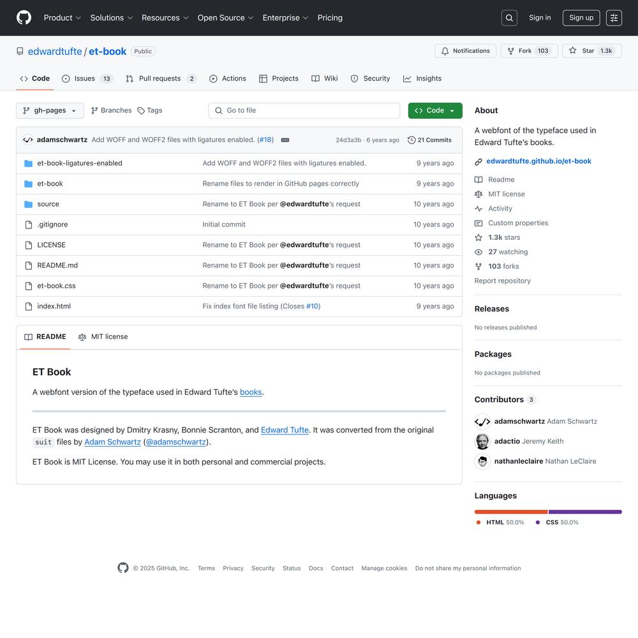638x638 pixels.
Task: Open the Wiki tab
Action: 325,78
